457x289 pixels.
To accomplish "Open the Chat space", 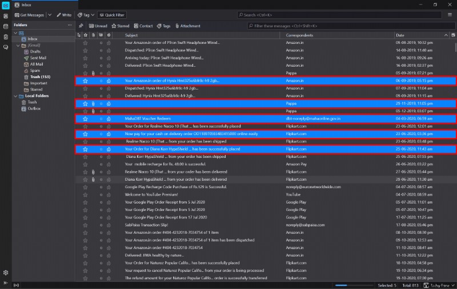I will tap(6, 47).
